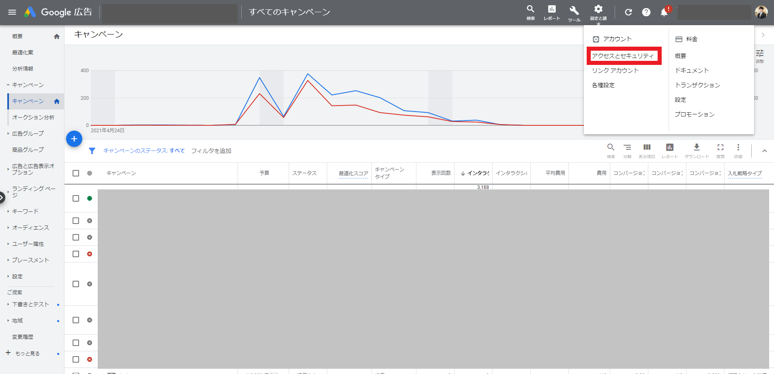Tick the header select-all checkbox

tap(76, 173)
